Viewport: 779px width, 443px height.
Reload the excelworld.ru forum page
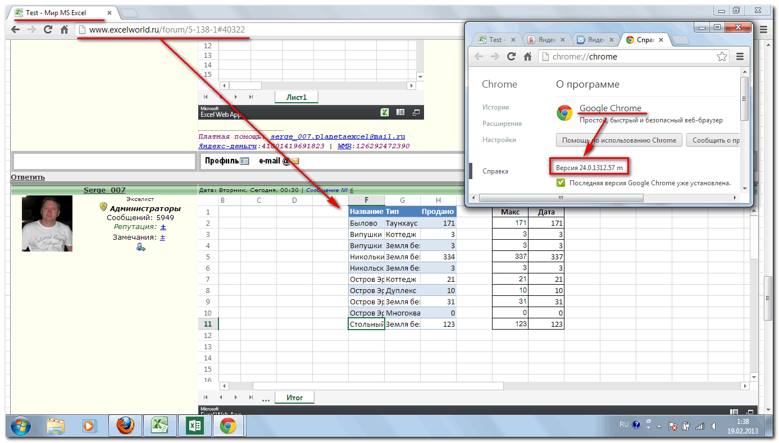click(48, 30)
